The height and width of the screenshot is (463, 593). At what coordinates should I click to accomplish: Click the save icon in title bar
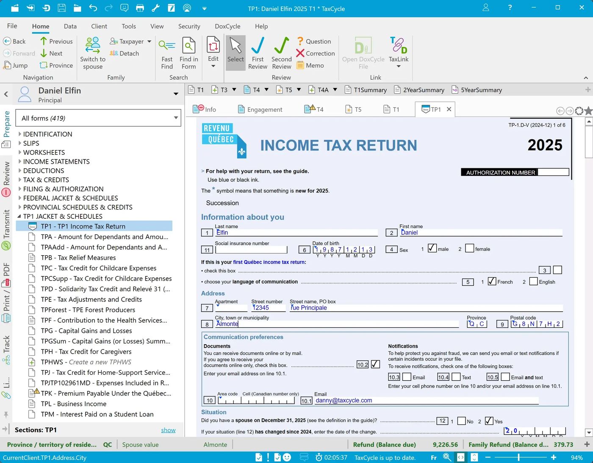pyautogui.click(x=62, y=8)
